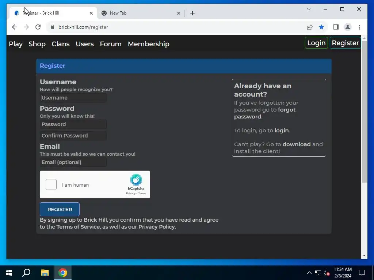Submit the form with the REGISTER button
374x280 pixels.
(x=60, y=209)
